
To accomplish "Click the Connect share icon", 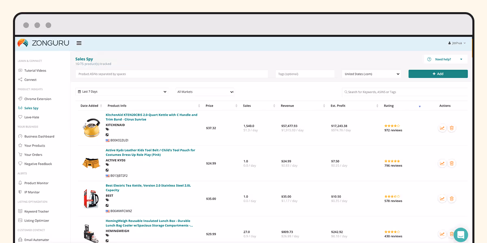I will 20,80.
